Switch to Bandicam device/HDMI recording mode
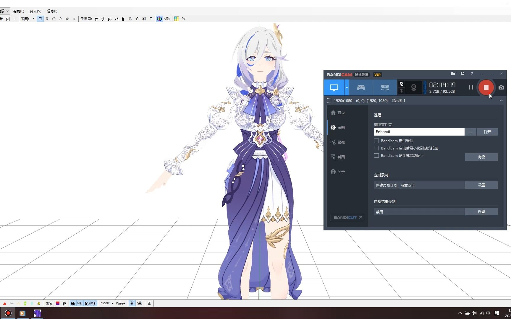The image size is (511, 319). click(384, 87)
